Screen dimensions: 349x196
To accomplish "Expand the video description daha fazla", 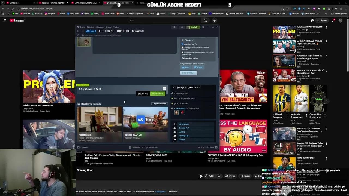I will click(x=172, y=192).
